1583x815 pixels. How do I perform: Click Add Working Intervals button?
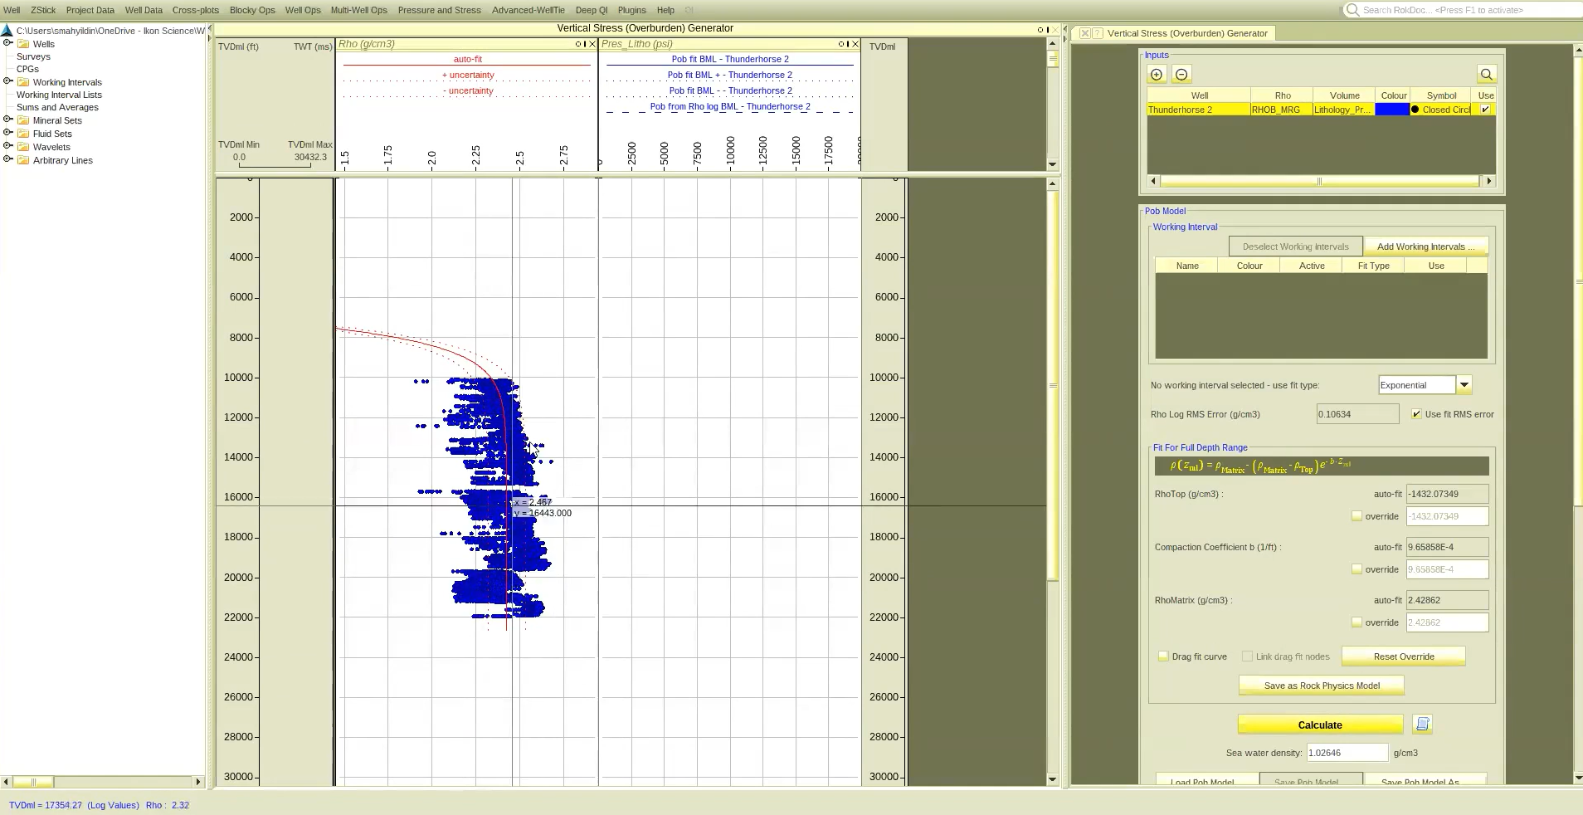click(x=1426, y=246)
